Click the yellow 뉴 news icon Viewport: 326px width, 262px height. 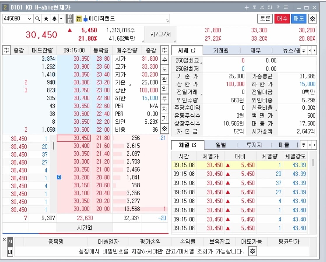79,18
